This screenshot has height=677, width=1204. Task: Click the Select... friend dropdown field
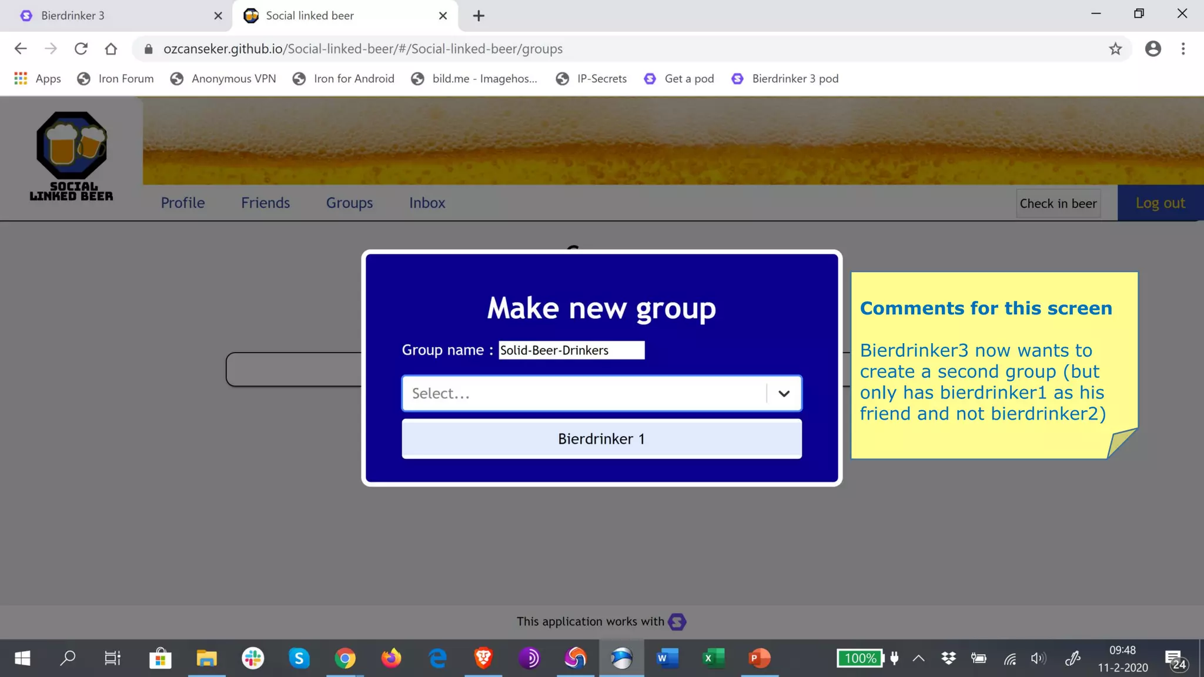601,393
